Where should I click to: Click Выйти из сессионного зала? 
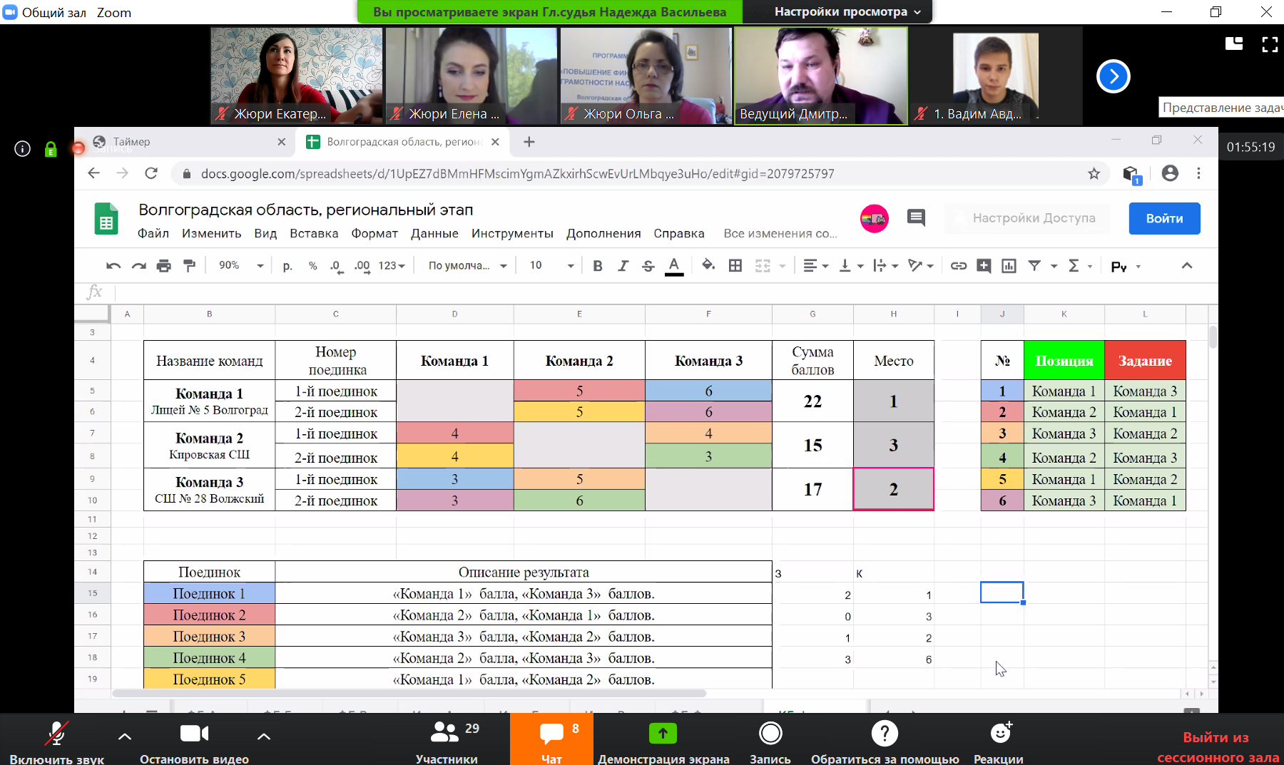(x=1217, y=747)
